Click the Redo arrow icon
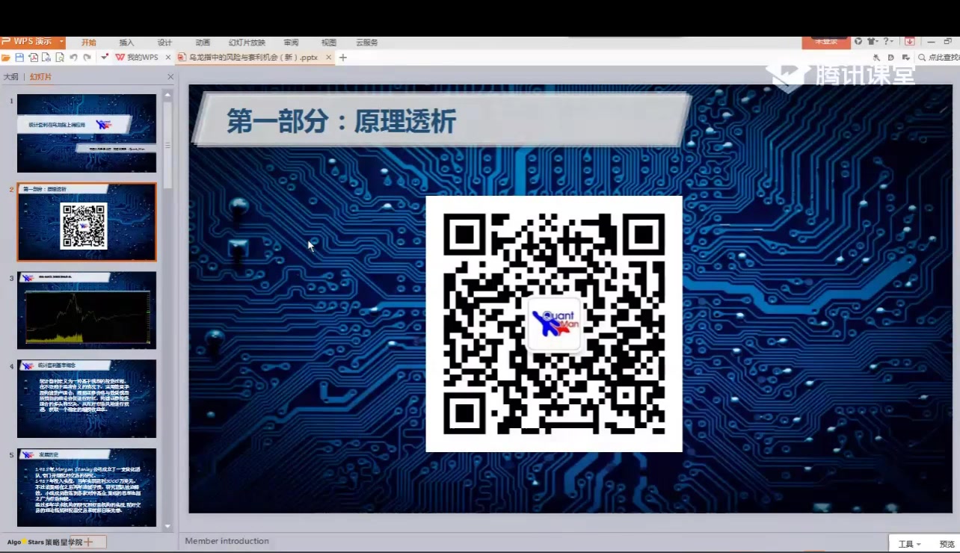The height and width of the screenshot is (553, 960). (x=87, y=58)
